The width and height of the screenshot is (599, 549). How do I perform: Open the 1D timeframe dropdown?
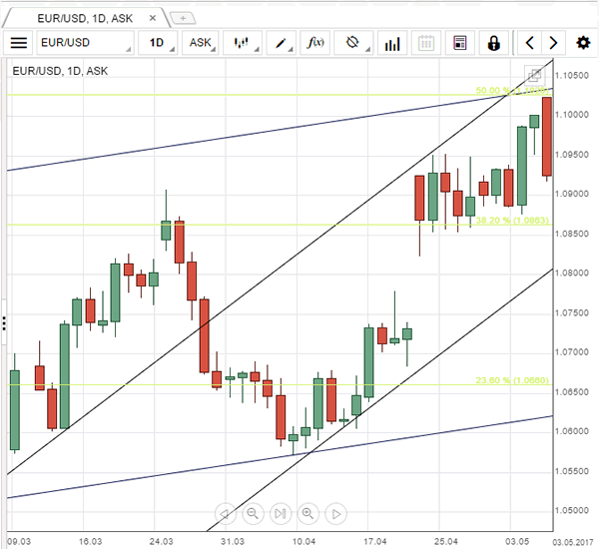[x=158, y=43]
